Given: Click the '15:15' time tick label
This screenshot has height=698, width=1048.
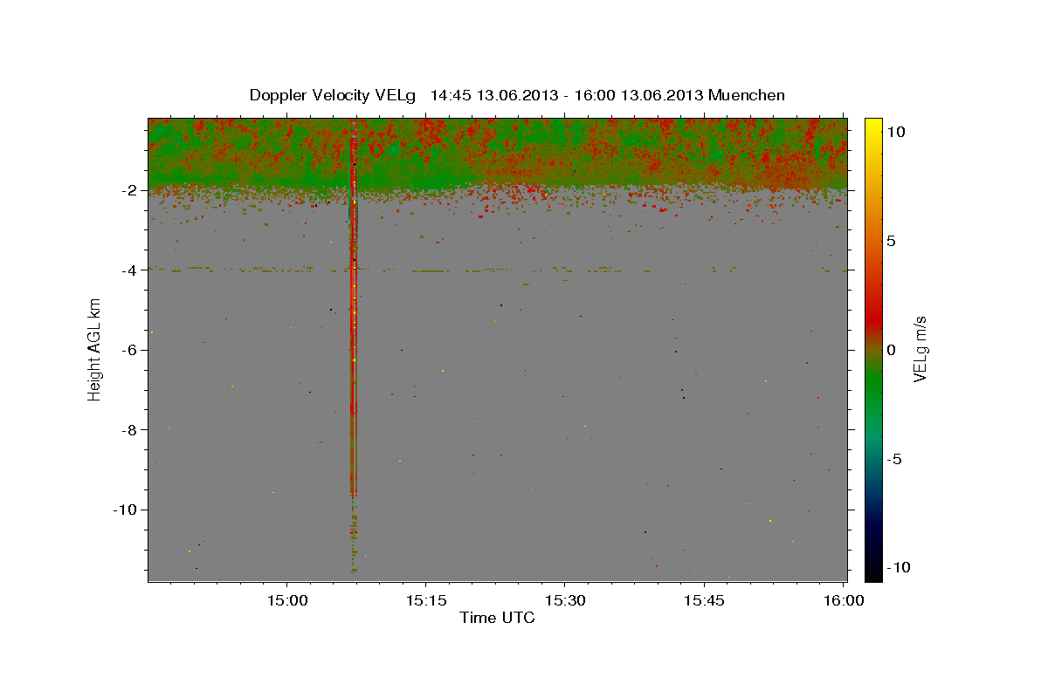Looking at the screenshot, I should tap(425, 600).
